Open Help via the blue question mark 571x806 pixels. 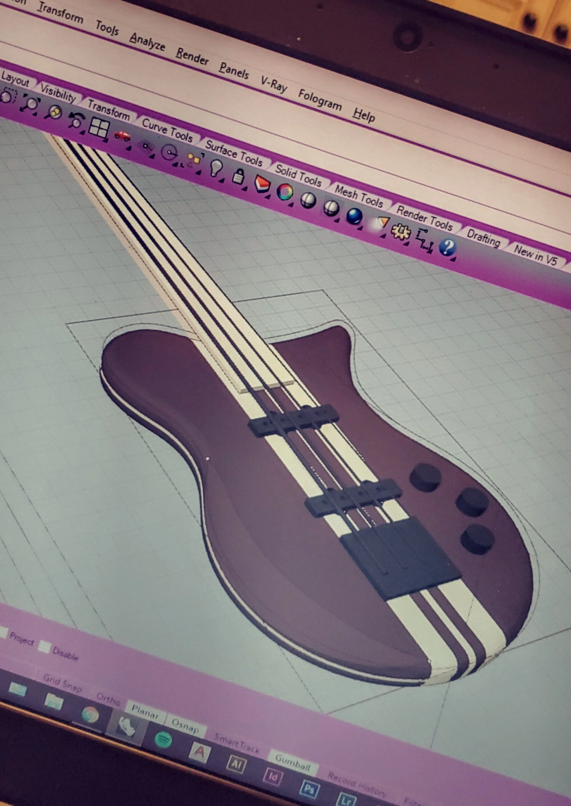coord(447,247)
